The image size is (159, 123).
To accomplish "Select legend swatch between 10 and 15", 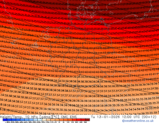I will pyautogui.click(x=70, y=120).
